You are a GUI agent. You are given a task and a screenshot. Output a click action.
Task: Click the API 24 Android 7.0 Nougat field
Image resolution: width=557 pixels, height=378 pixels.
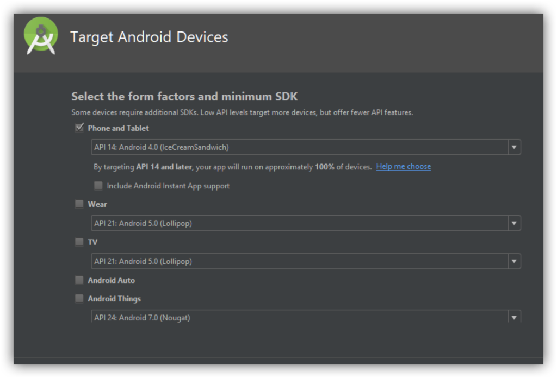coord(306,316)
